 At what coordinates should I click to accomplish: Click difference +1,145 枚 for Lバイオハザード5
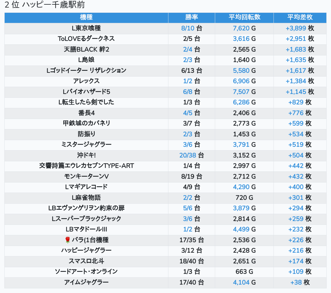point(300,92)
